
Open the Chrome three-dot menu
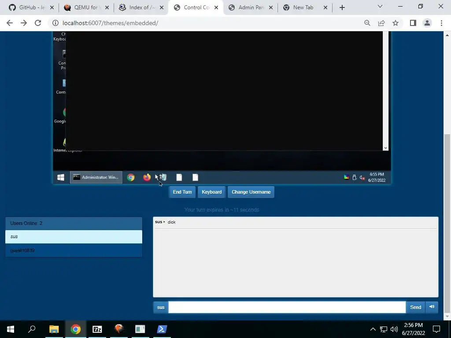click(x=441, y=23)
